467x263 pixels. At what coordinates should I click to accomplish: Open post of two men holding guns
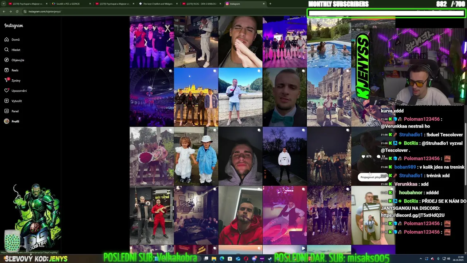point(152,216)
